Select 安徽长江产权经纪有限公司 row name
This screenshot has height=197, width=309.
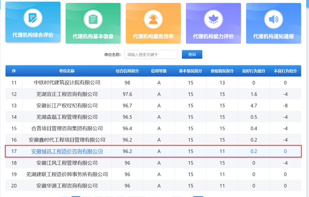[67, 105]
